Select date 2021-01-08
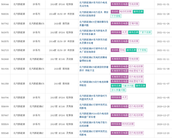The width and height of the screenshot is (172, 138). [x=163, y=69]
